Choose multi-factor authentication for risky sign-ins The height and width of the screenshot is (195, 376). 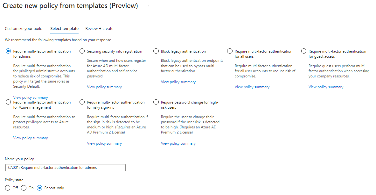click(82, 102)
